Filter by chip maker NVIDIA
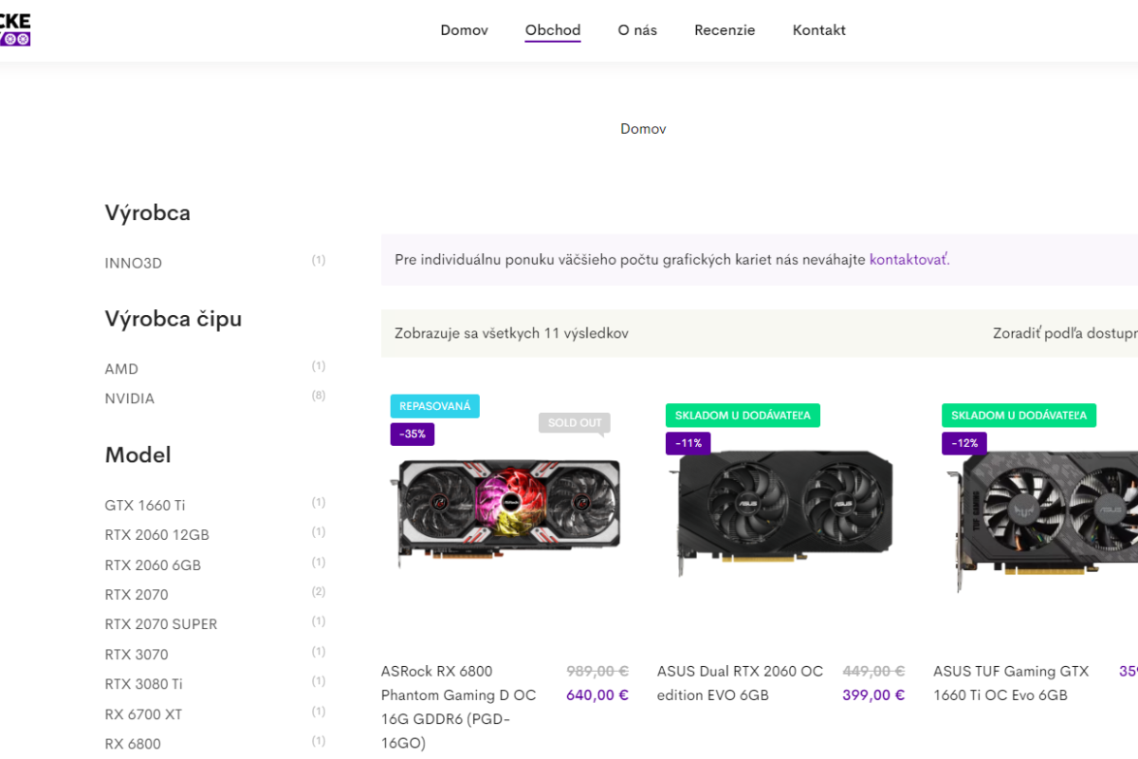Viewport: 1138px width, 759px height. 130,398
